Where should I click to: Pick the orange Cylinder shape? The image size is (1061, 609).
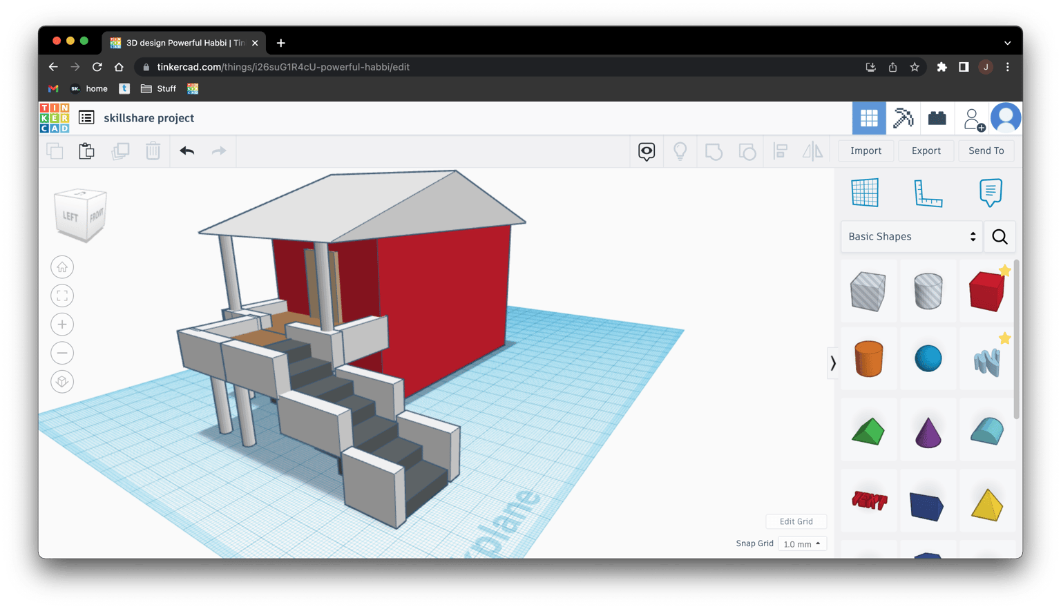click(x=868, y=358)
